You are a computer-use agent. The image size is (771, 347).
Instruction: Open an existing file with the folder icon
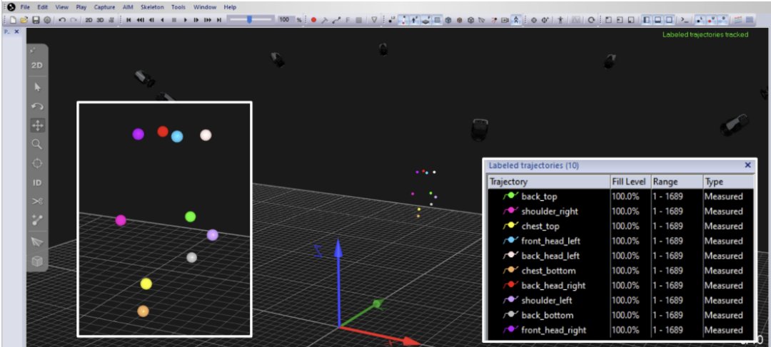24,20
